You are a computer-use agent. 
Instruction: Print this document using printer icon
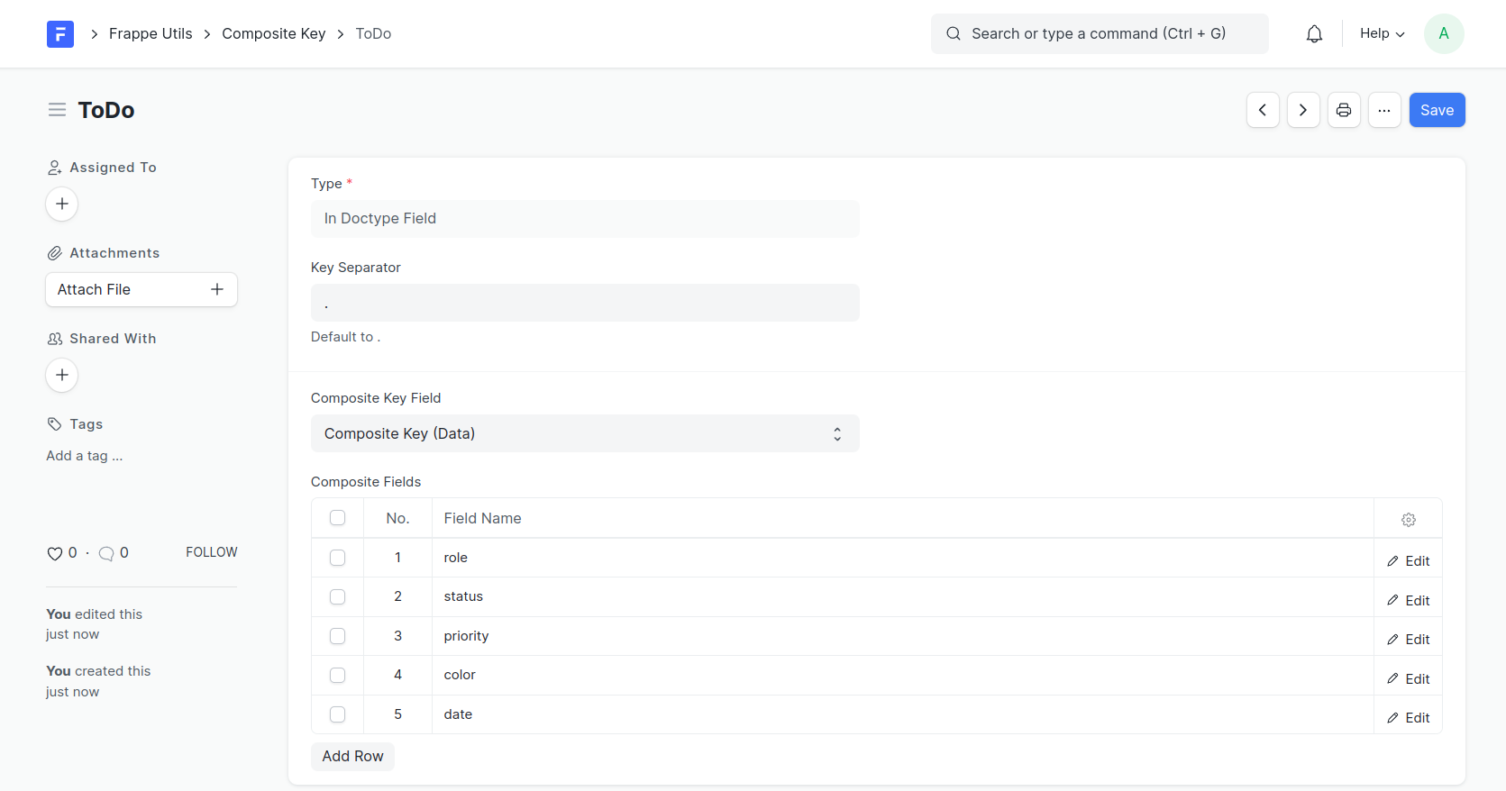pyautogui.click(x=1344, y=110)
